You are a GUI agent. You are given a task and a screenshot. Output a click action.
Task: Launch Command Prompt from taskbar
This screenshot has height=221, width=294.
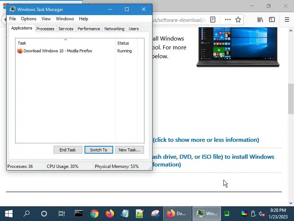point(79,214)
